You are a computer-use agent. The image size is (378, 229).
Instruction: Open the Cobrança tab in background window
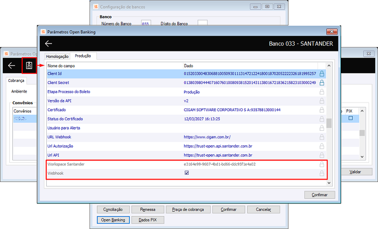[16, 80]
